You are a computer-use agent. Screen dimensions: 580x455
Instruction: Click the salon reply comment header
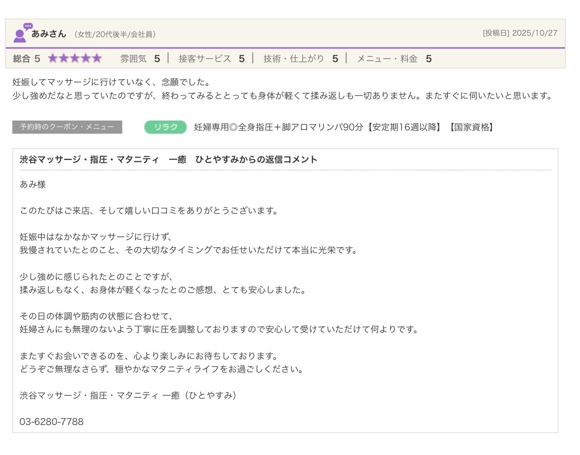168,159
